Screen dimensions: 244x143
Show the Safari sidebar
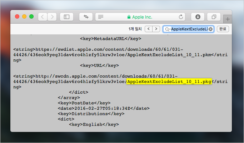point(66,17)
